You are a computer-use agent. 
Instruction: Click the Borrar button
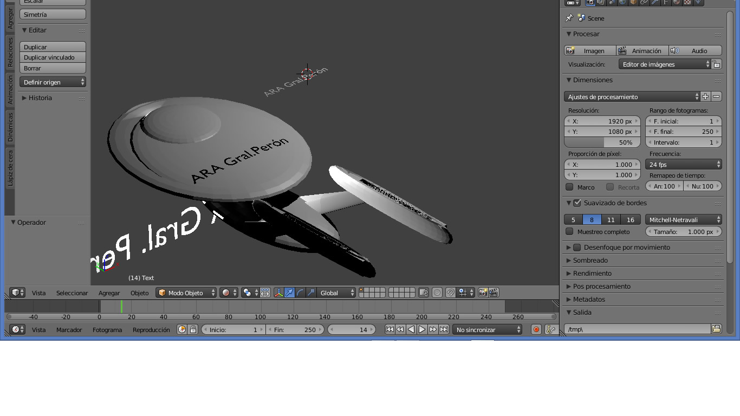[53, 68]
